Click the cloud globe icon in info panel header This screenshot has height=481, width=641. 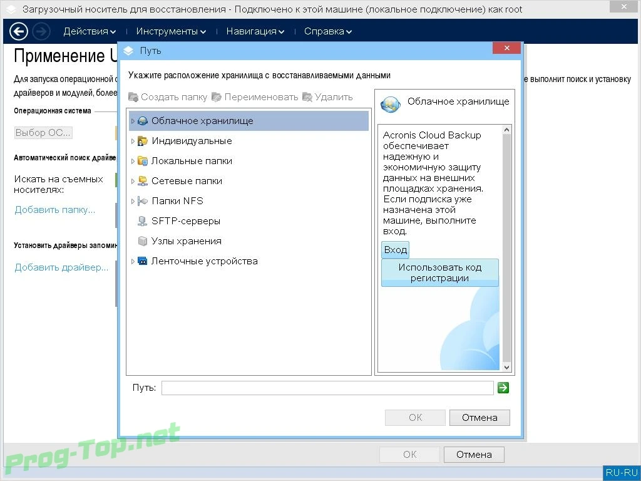pos(391,105)
